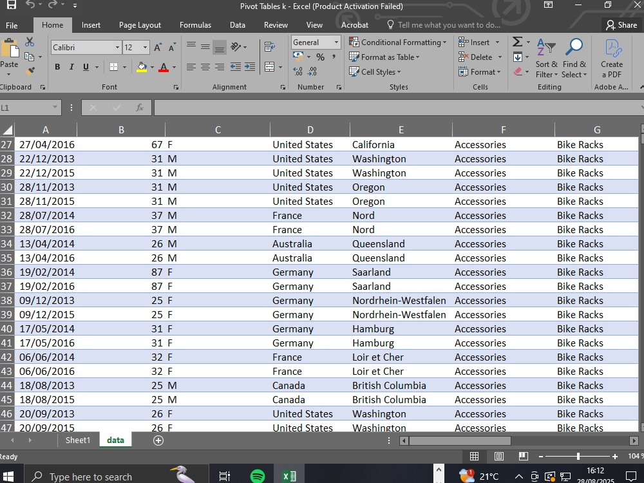Open the font size 12 dropdown
The image size is (644, 483).
(x=145, y=47)
